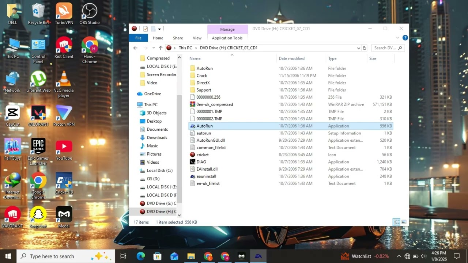The width and height of the screenshot is (468, 263).
Task: Click the This PC breadcrumb arrow
Action: [x=196, y=48]
